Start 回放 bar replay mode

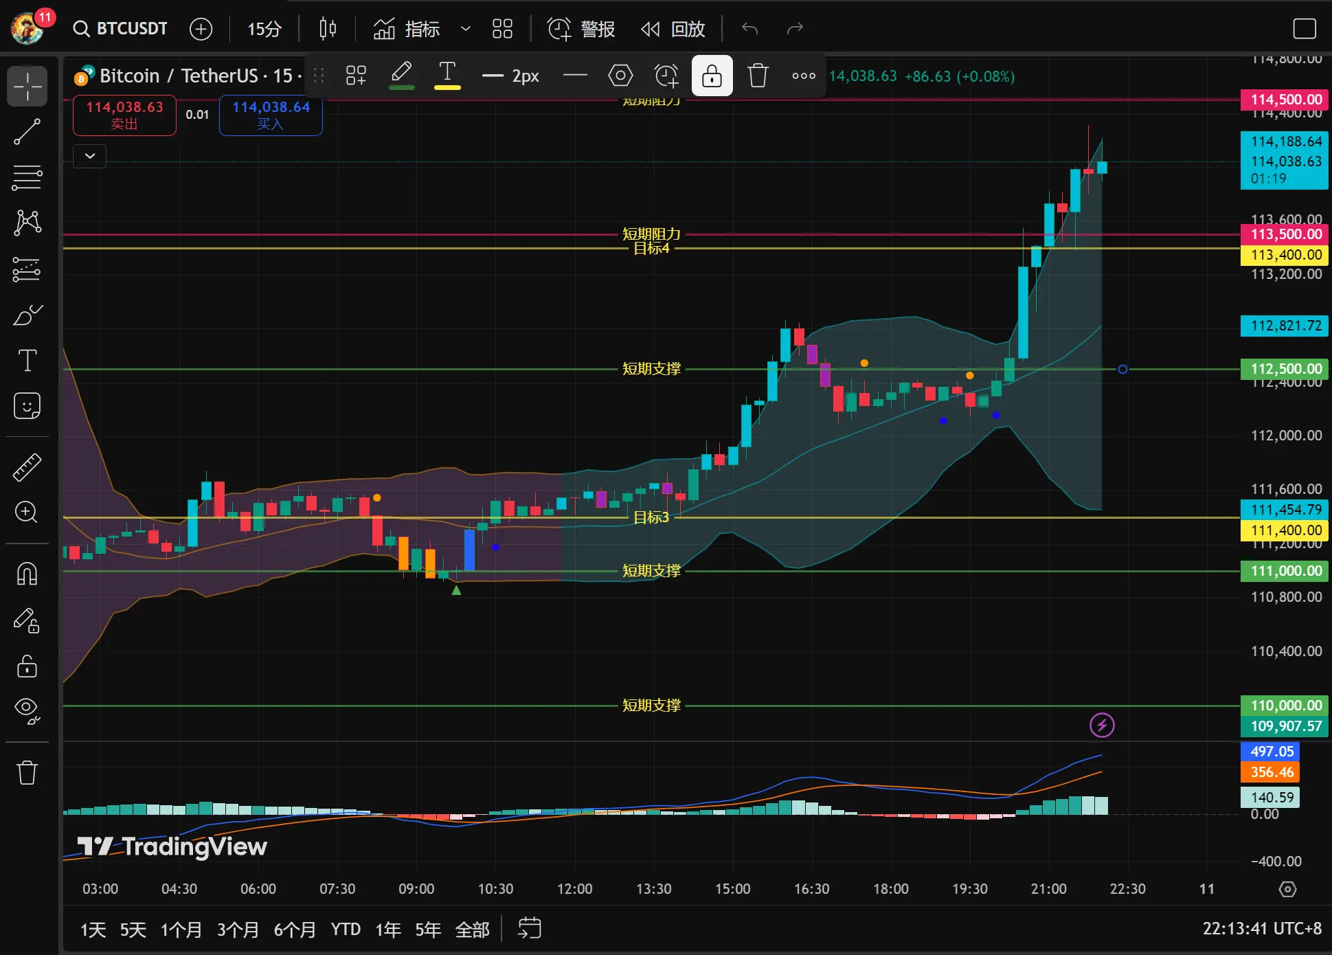coord(673,29)
